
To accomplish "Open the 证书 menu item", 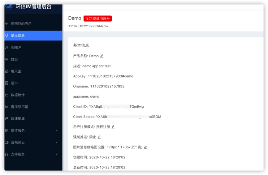I will (x=33, y=83).
